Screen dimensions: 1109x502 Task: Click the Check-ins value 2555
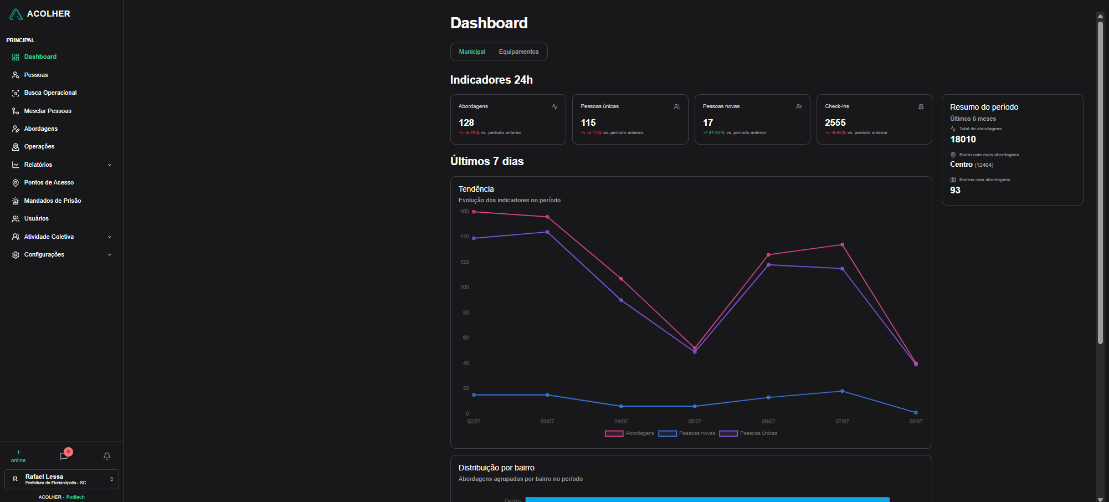835,122
